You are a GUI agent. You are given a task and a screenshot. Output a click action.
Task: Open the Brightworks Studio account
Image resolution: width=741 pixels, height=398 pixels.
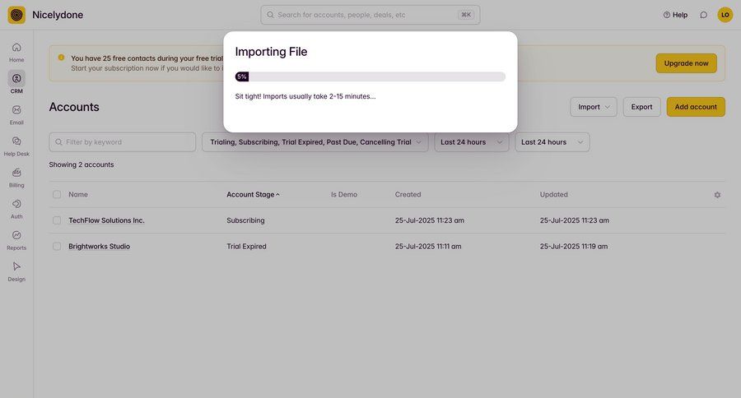(100, 247)
